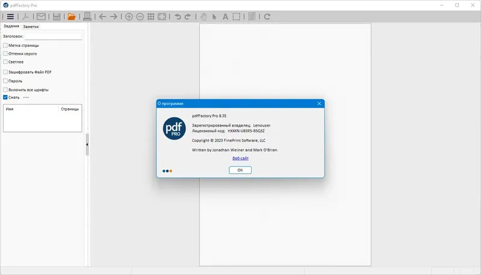Viewport: 481px width, 275px height.
Task: Click the registered owner name Lenouser
Action: click(x=262, y=125)
